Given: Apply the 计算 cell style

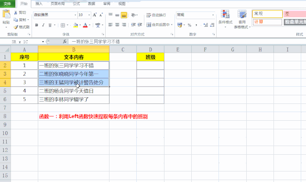Looking at the screenshot, I should [267, 22].
